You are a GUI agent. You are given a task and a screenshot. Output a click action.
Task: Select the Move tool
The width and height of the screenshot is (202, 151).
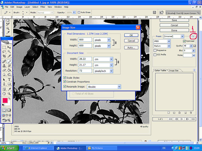point(9,47)
